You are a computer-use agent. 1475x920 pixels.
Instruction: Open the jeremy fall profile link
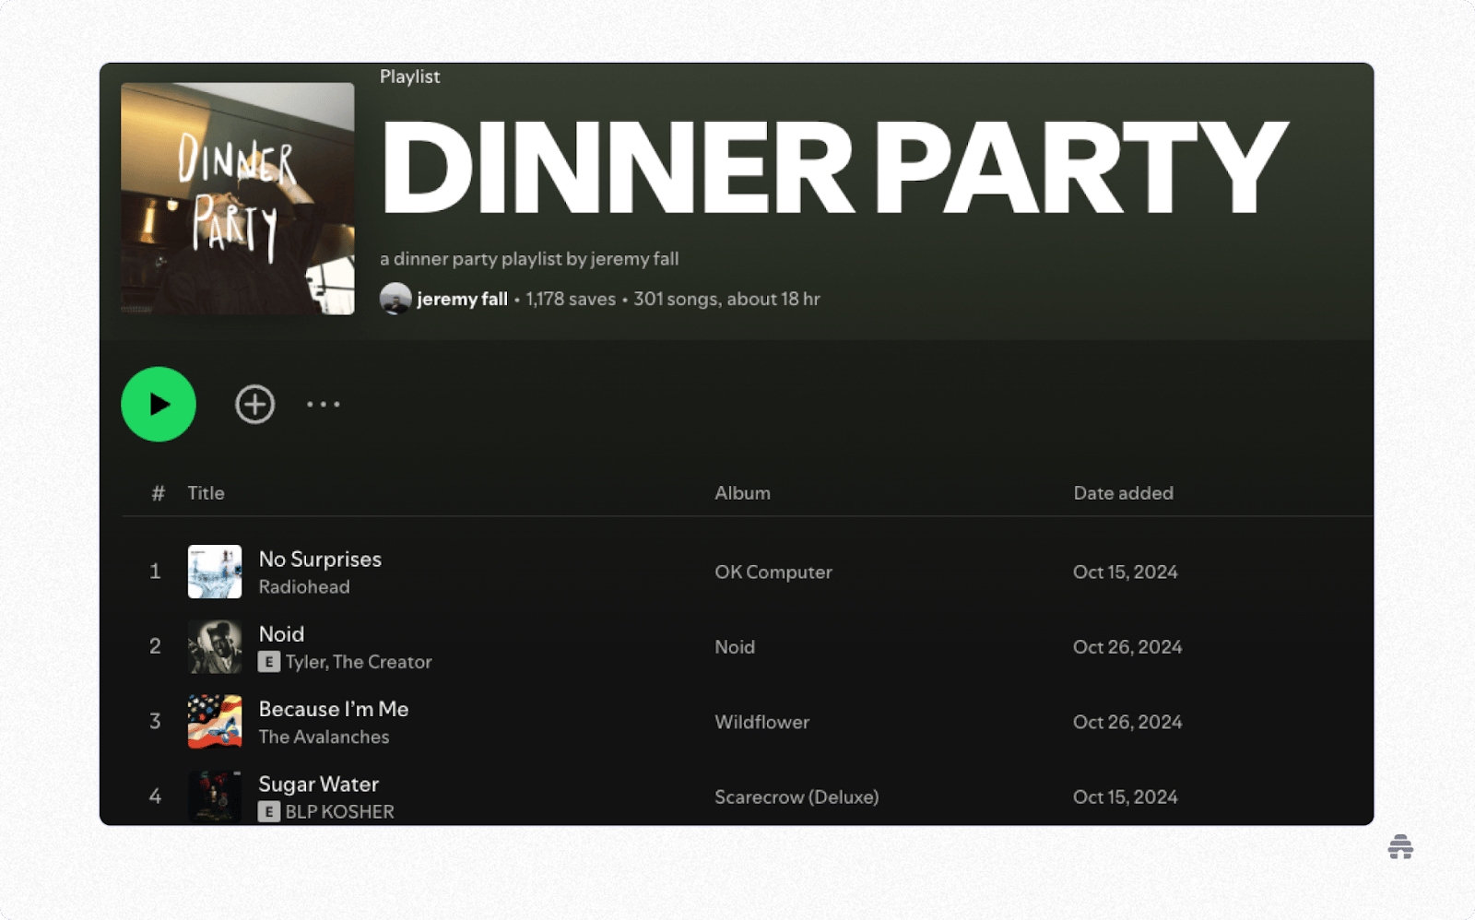click(462, 299)
